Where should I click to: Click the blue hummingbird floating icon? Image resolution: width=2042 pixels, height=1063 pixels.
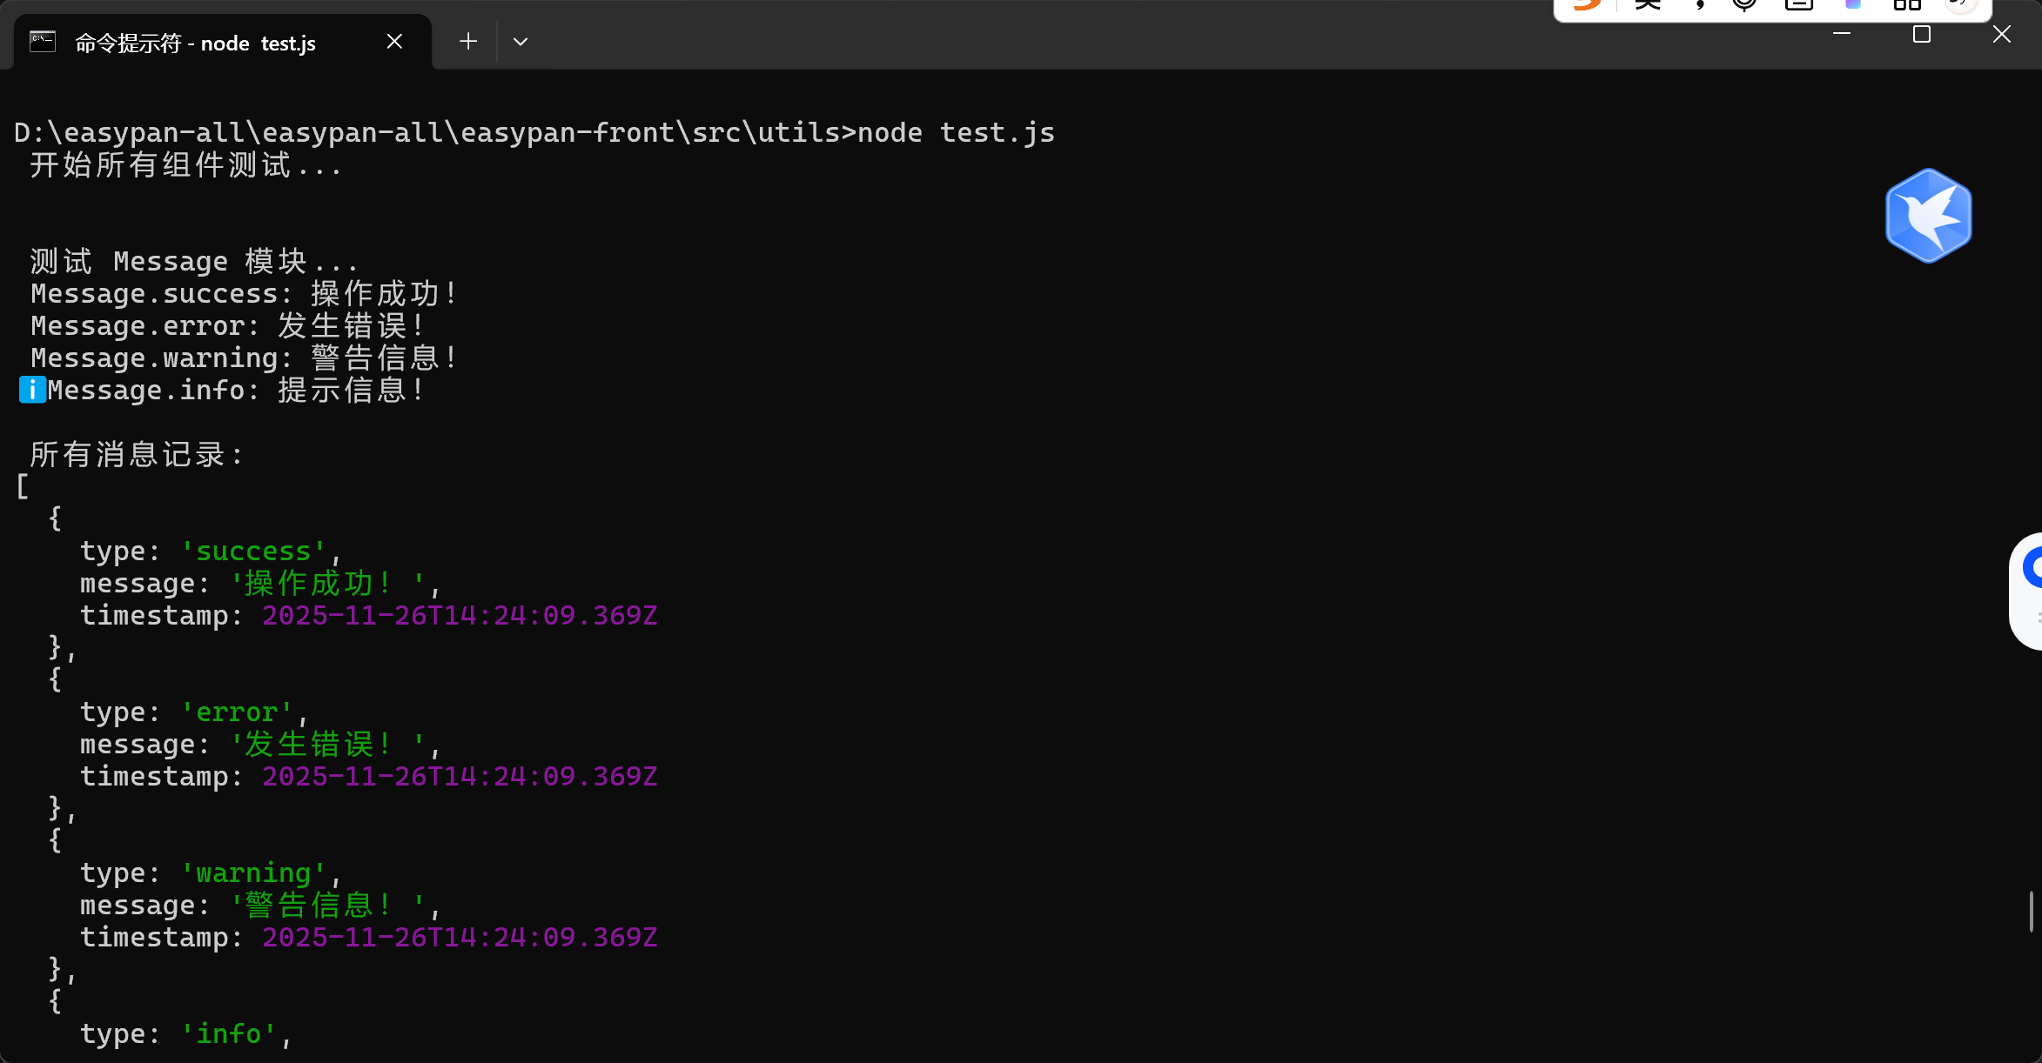1928,216
